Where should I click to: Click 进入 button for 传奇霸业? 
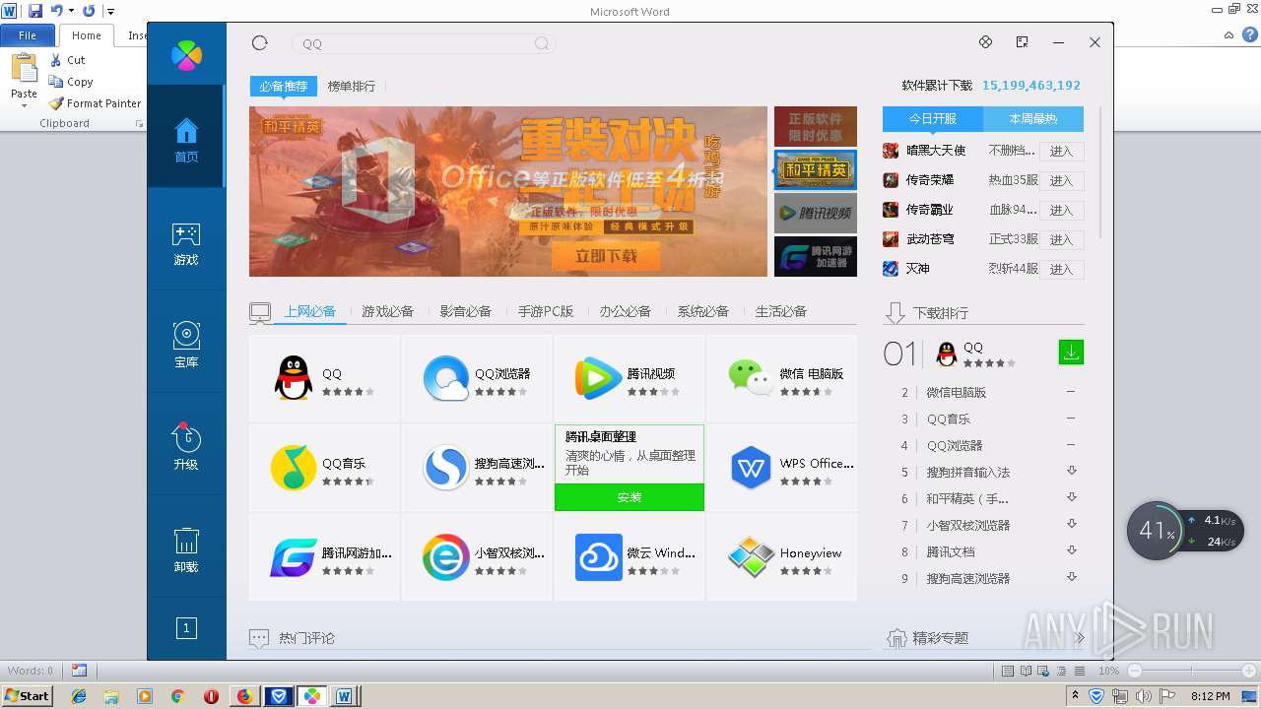1062,210
